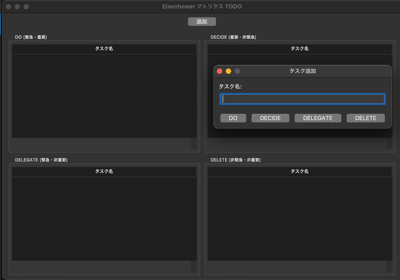Click the "Eisenhower マトリクス TODO" window title

point(202,7)
